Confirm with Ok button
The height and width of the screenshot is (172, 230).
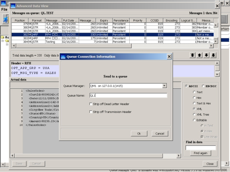(139, 134)
